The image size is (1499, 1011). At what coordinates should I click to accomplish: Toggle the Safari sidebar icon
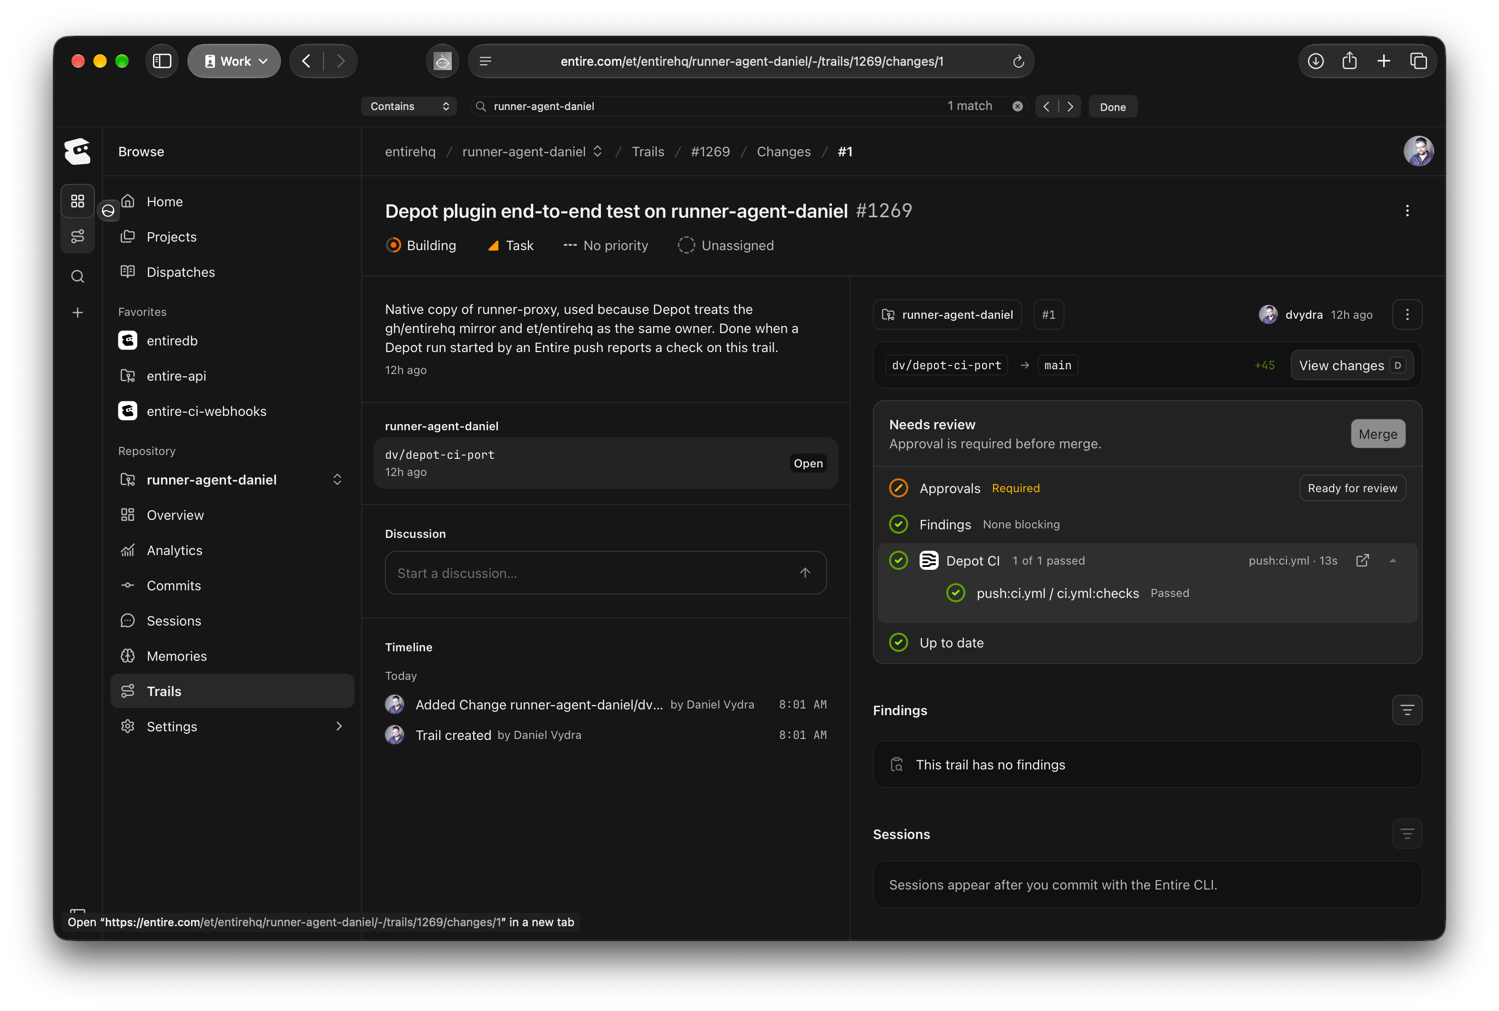click(162, 61)
